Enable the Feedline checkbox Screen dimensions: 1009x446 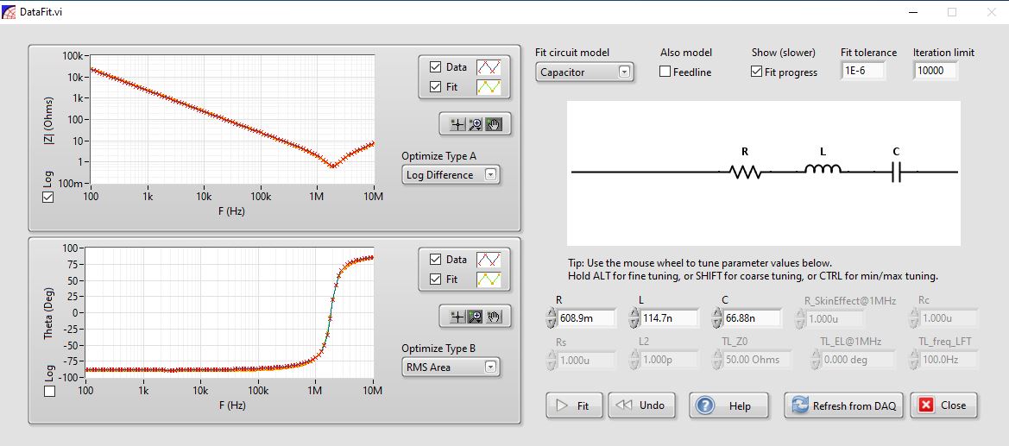tap(665, 72)
